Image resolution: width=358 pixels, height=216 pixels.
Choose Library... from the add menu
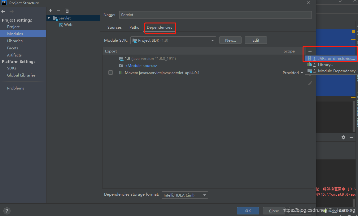331,64
